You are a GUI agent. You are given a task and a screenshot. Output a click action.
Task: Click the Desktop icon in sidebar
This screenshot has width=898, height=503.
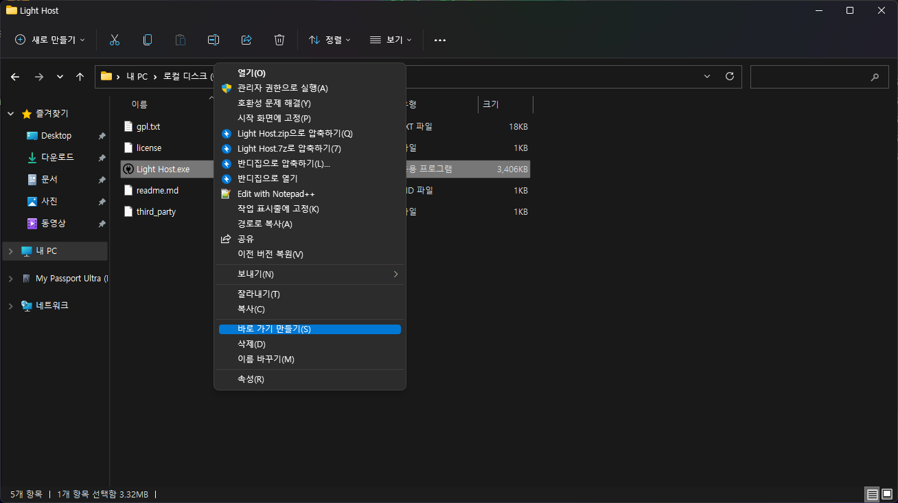coord(32,136)
